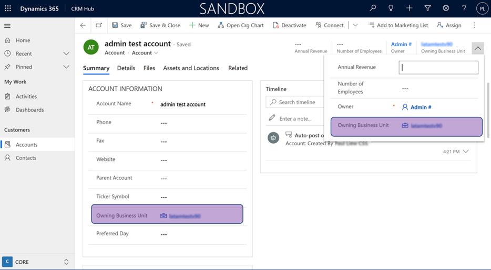Click the Ticker Symbol field
Screen dimensions: 491x270
click(168, 197)
